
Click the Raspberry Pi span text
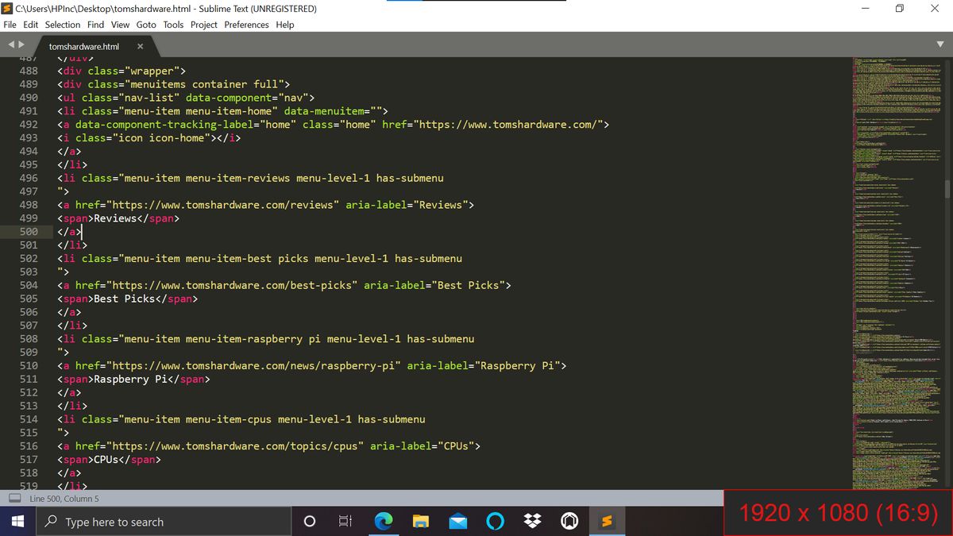point(133,379)
